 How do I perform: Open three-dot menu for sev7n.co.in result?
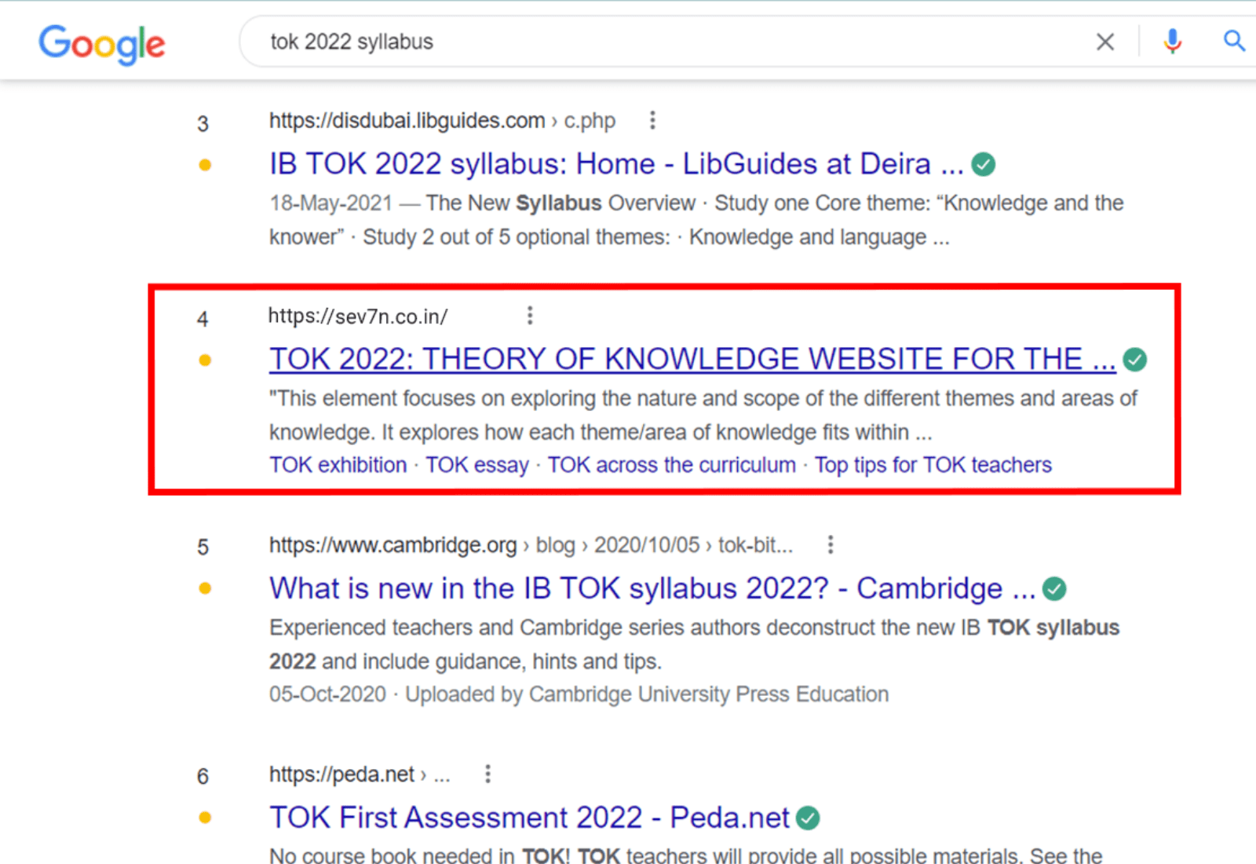point(530,316)
